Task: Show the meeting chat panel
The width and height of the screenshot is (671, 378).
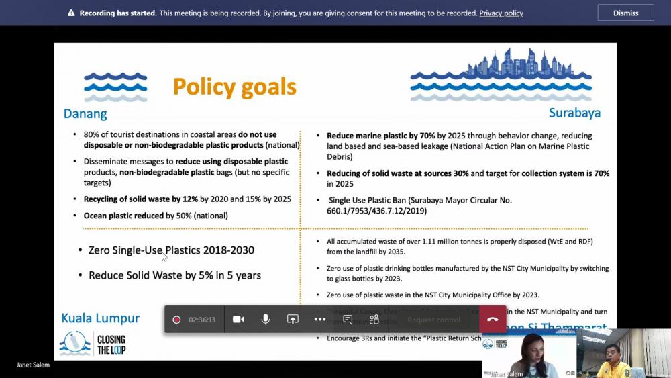Action: 348,320
